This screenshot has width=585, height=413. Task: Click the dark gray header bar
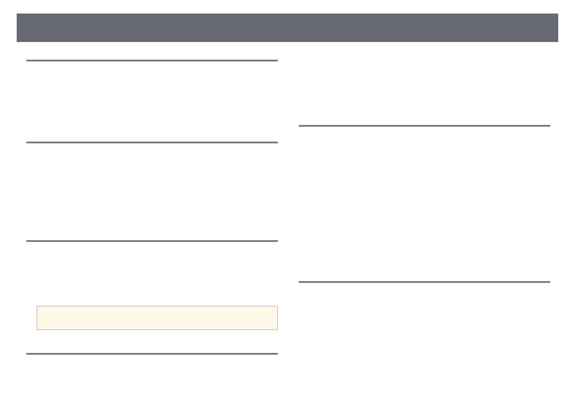(x=287, y=28)
